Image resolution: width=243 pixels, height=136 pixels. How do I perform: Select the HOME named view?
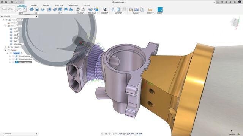point(16,38)
